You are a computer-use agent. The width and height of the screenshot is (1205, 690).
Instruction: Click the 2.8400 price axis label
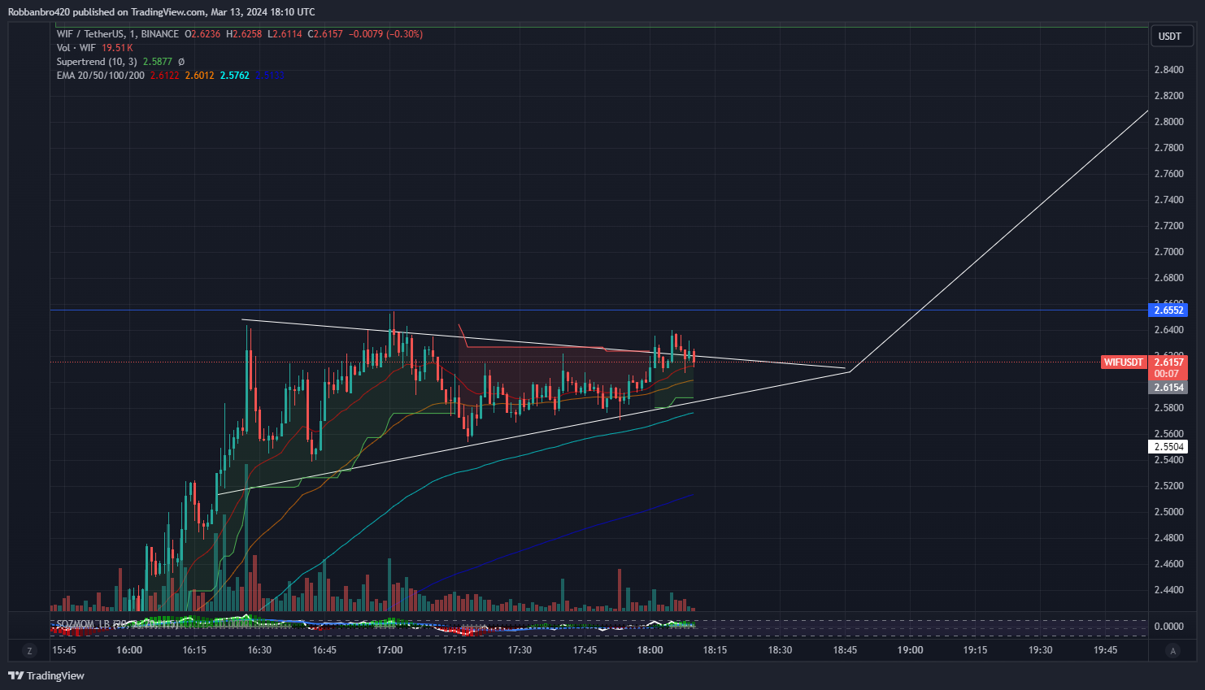point(1169,70)
